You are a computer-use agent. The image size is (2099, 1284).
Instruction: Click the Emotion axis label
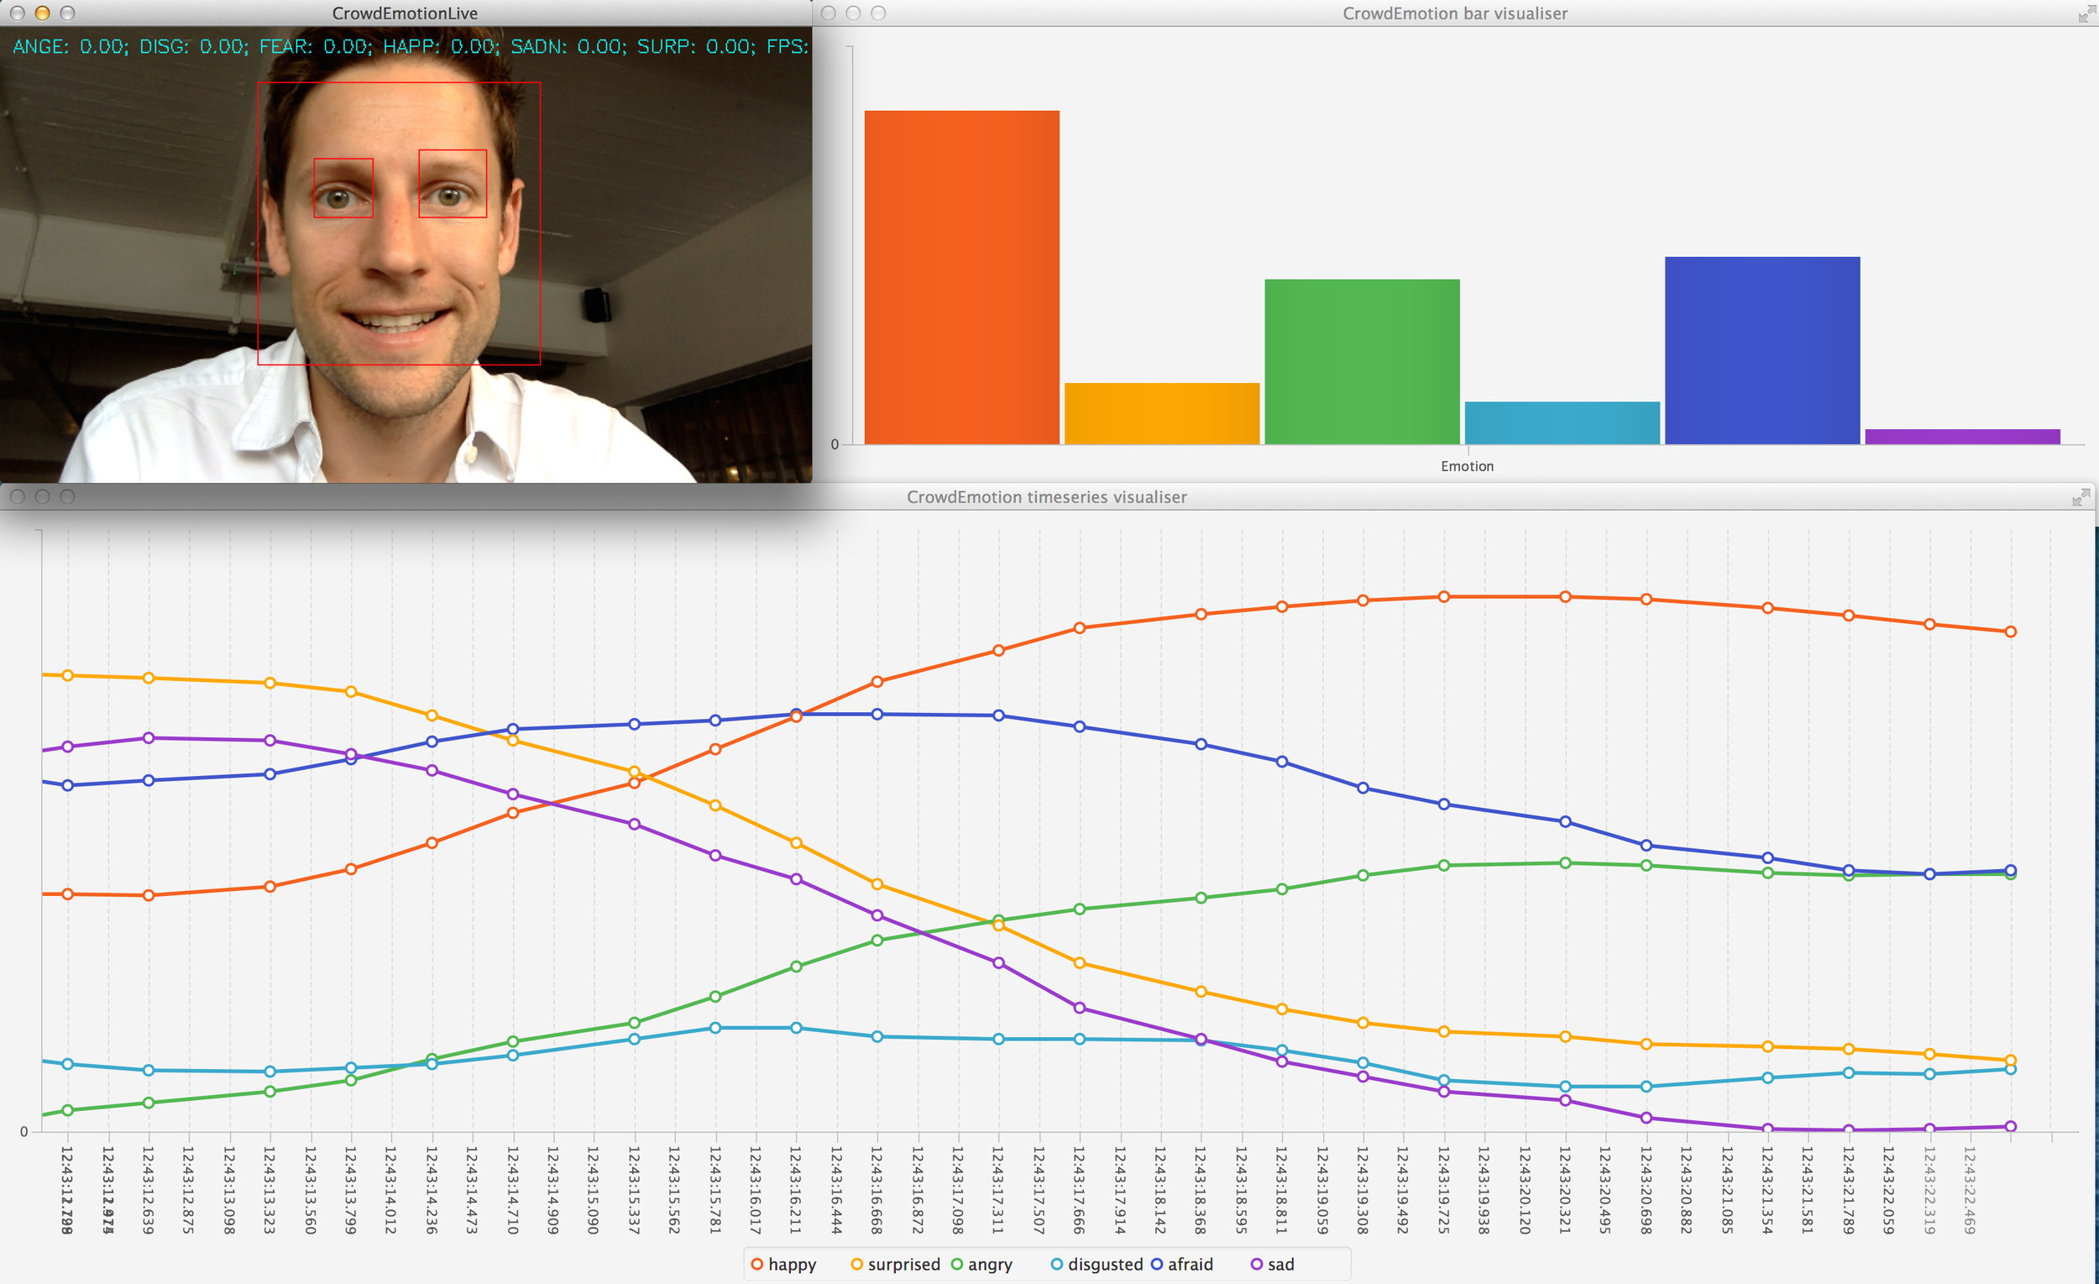pos(1467,466)
